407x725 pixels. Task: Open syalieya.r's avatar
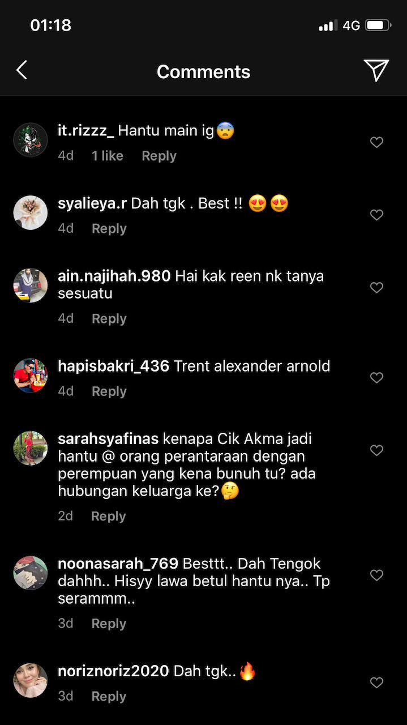30,212
